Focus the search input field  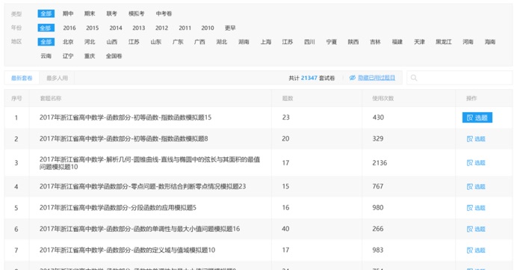point(459,78)
